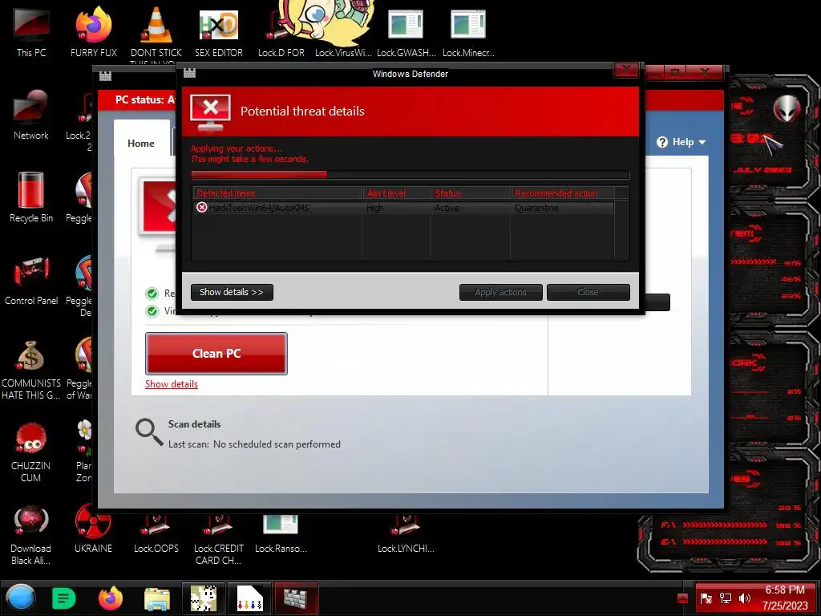Open the Lock.LYNCHI... desktop icon
821x616 pixels.
tap(406, 534)
